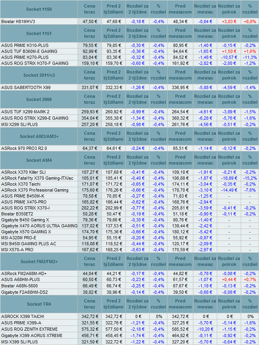
Task: Click the -15,2% percent difference value
Action: tap(250, 178)
